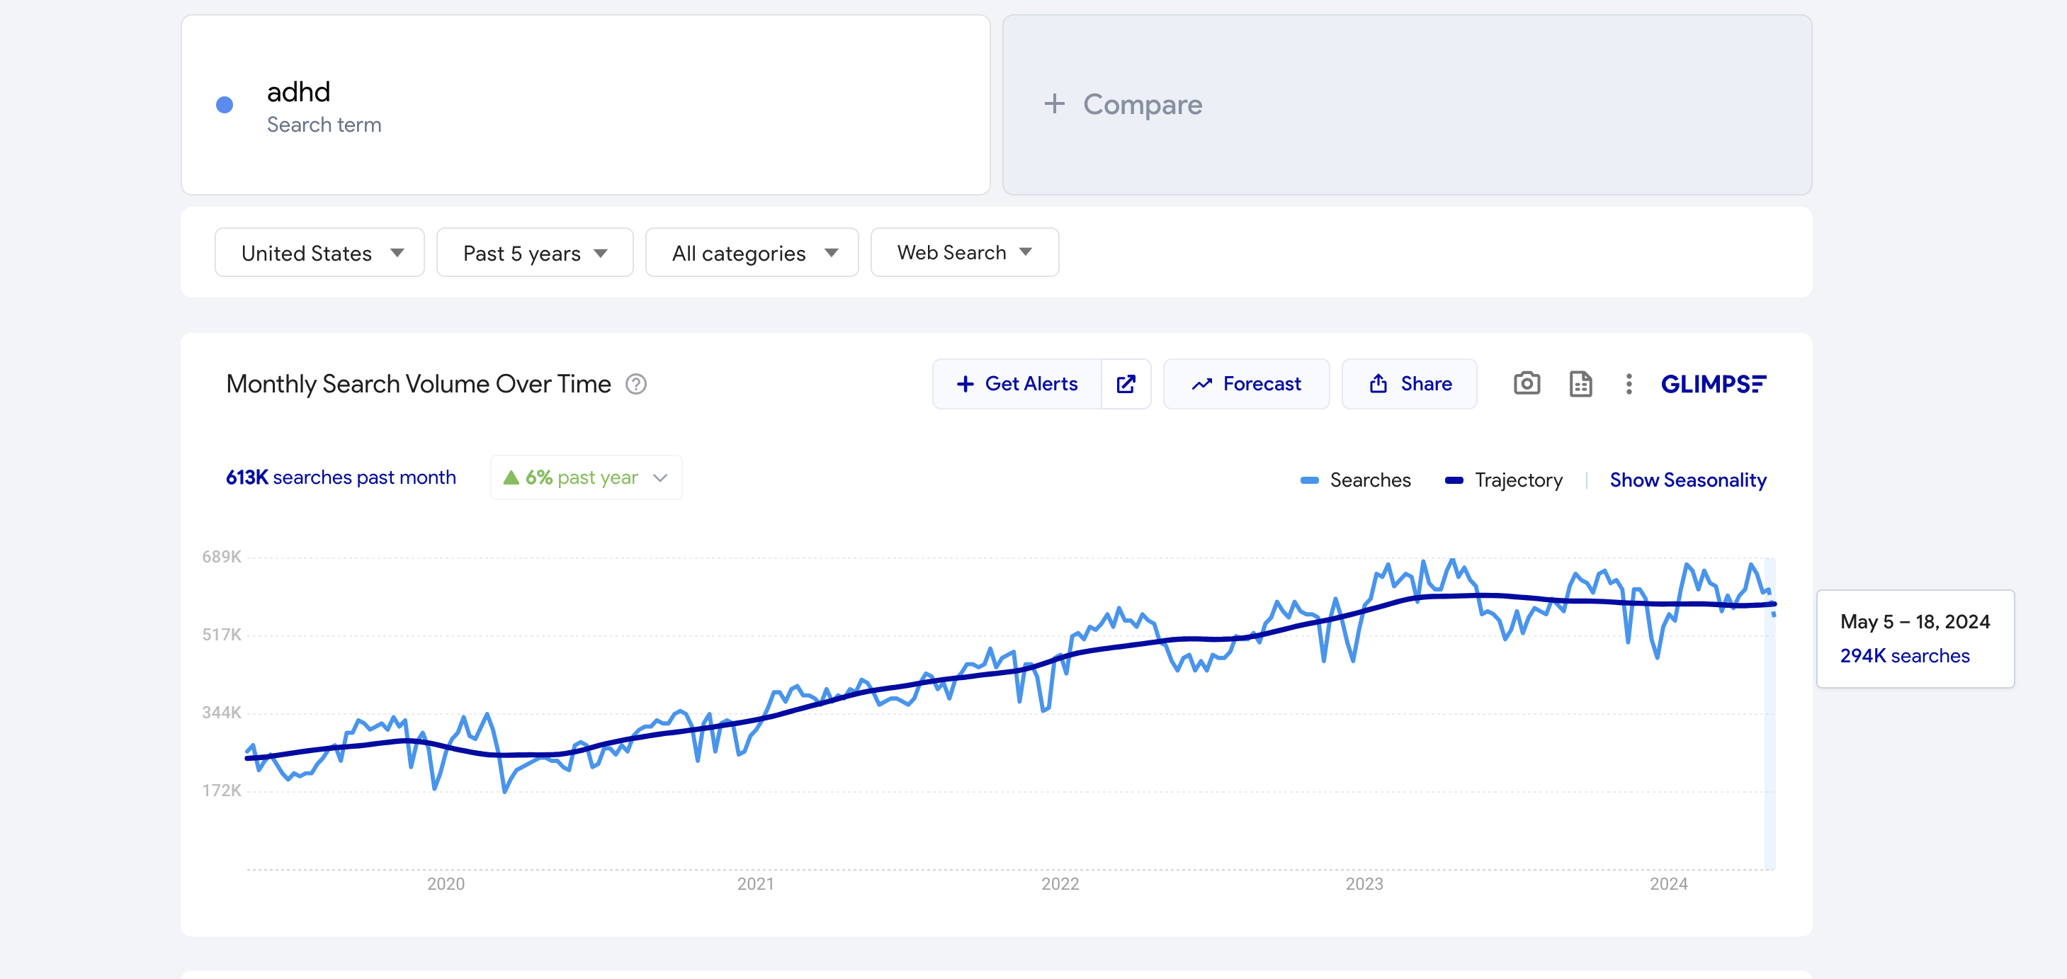The height and width of the screenshot is (979, 2067).
Task: Click the blue adhd term color dot
Action: pos(225,105)
